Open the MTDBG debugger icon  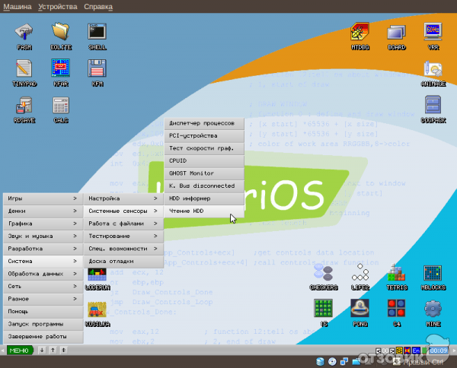click(360, 34)
